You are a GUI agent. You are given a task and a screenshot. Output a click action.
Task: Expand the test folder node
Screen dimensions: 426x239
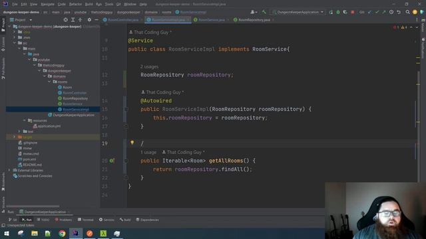click(19, 131)
